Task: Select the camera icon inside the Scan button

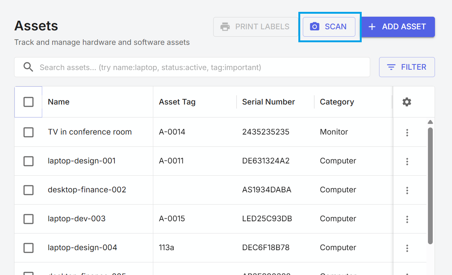Action: (315, 26)
